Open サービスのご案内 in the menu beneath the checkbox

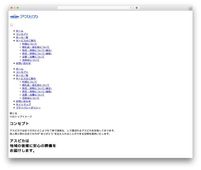[x=26, y=41]
